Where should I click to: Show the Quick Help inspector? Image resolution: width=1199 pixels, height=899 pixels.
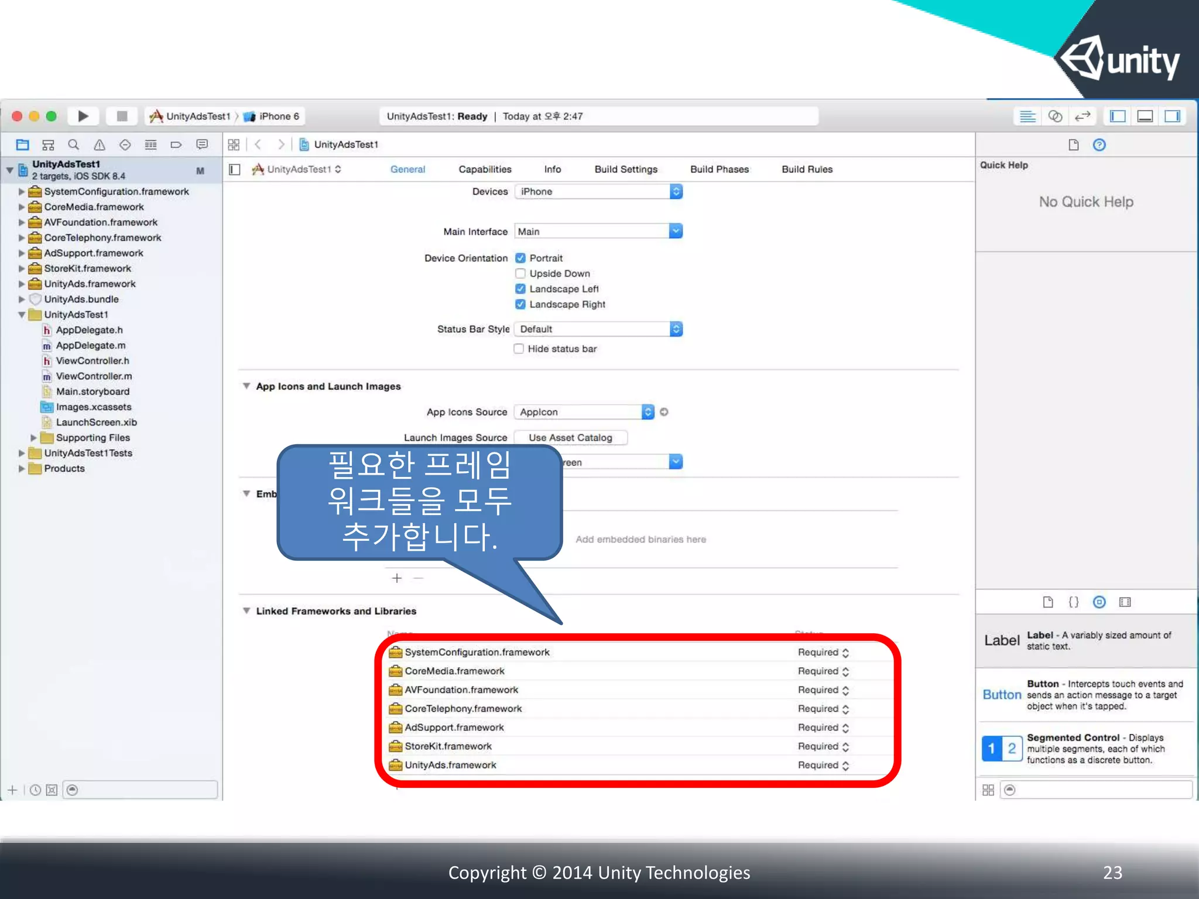pyautogui.click(x=1099, y=145)
